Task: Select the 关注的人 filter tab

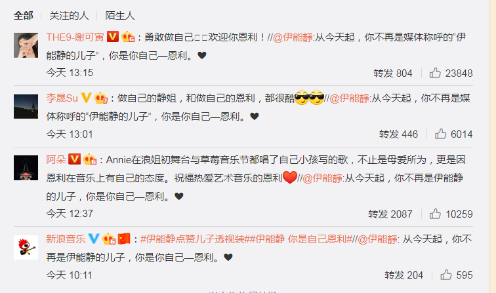Action: click(x=69, y=16)
